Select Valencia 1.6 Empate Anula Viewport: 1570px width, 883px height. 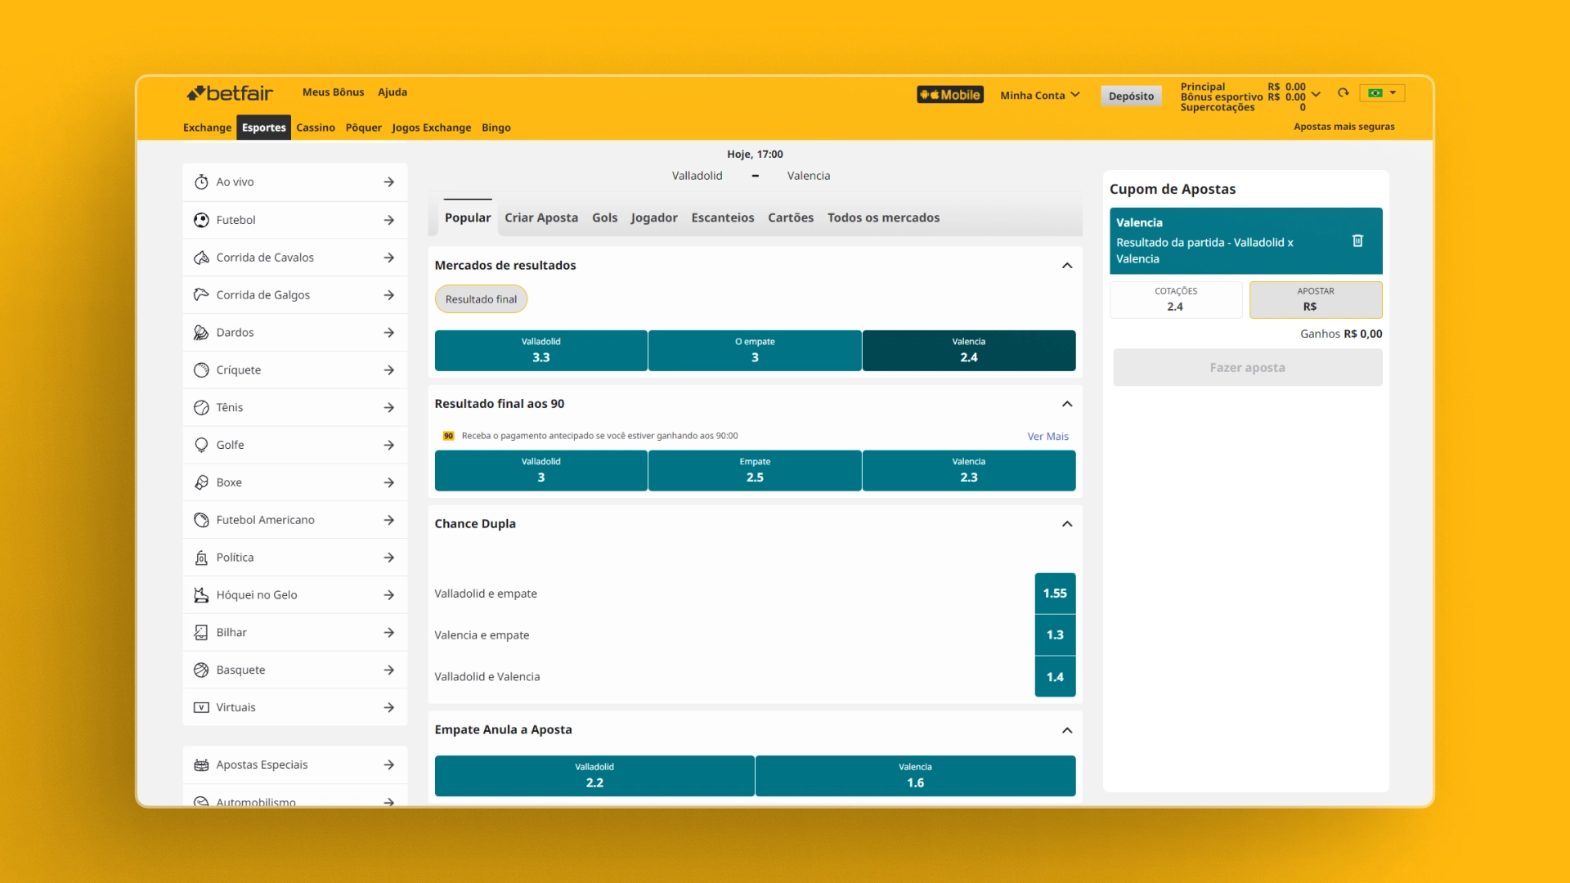tap(916, 776)
